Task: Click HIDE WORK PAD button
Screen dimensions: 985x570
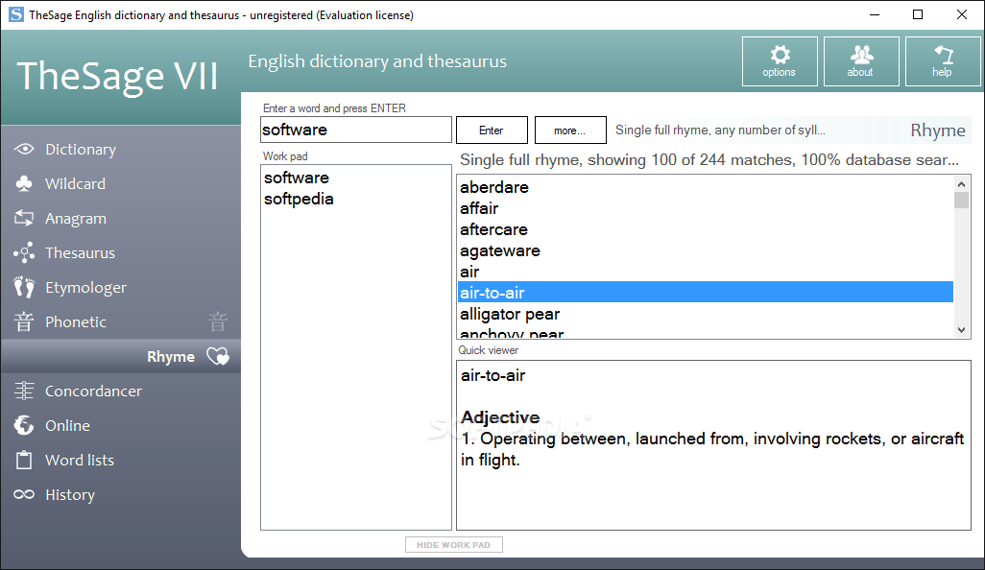Action: [453, 545]
